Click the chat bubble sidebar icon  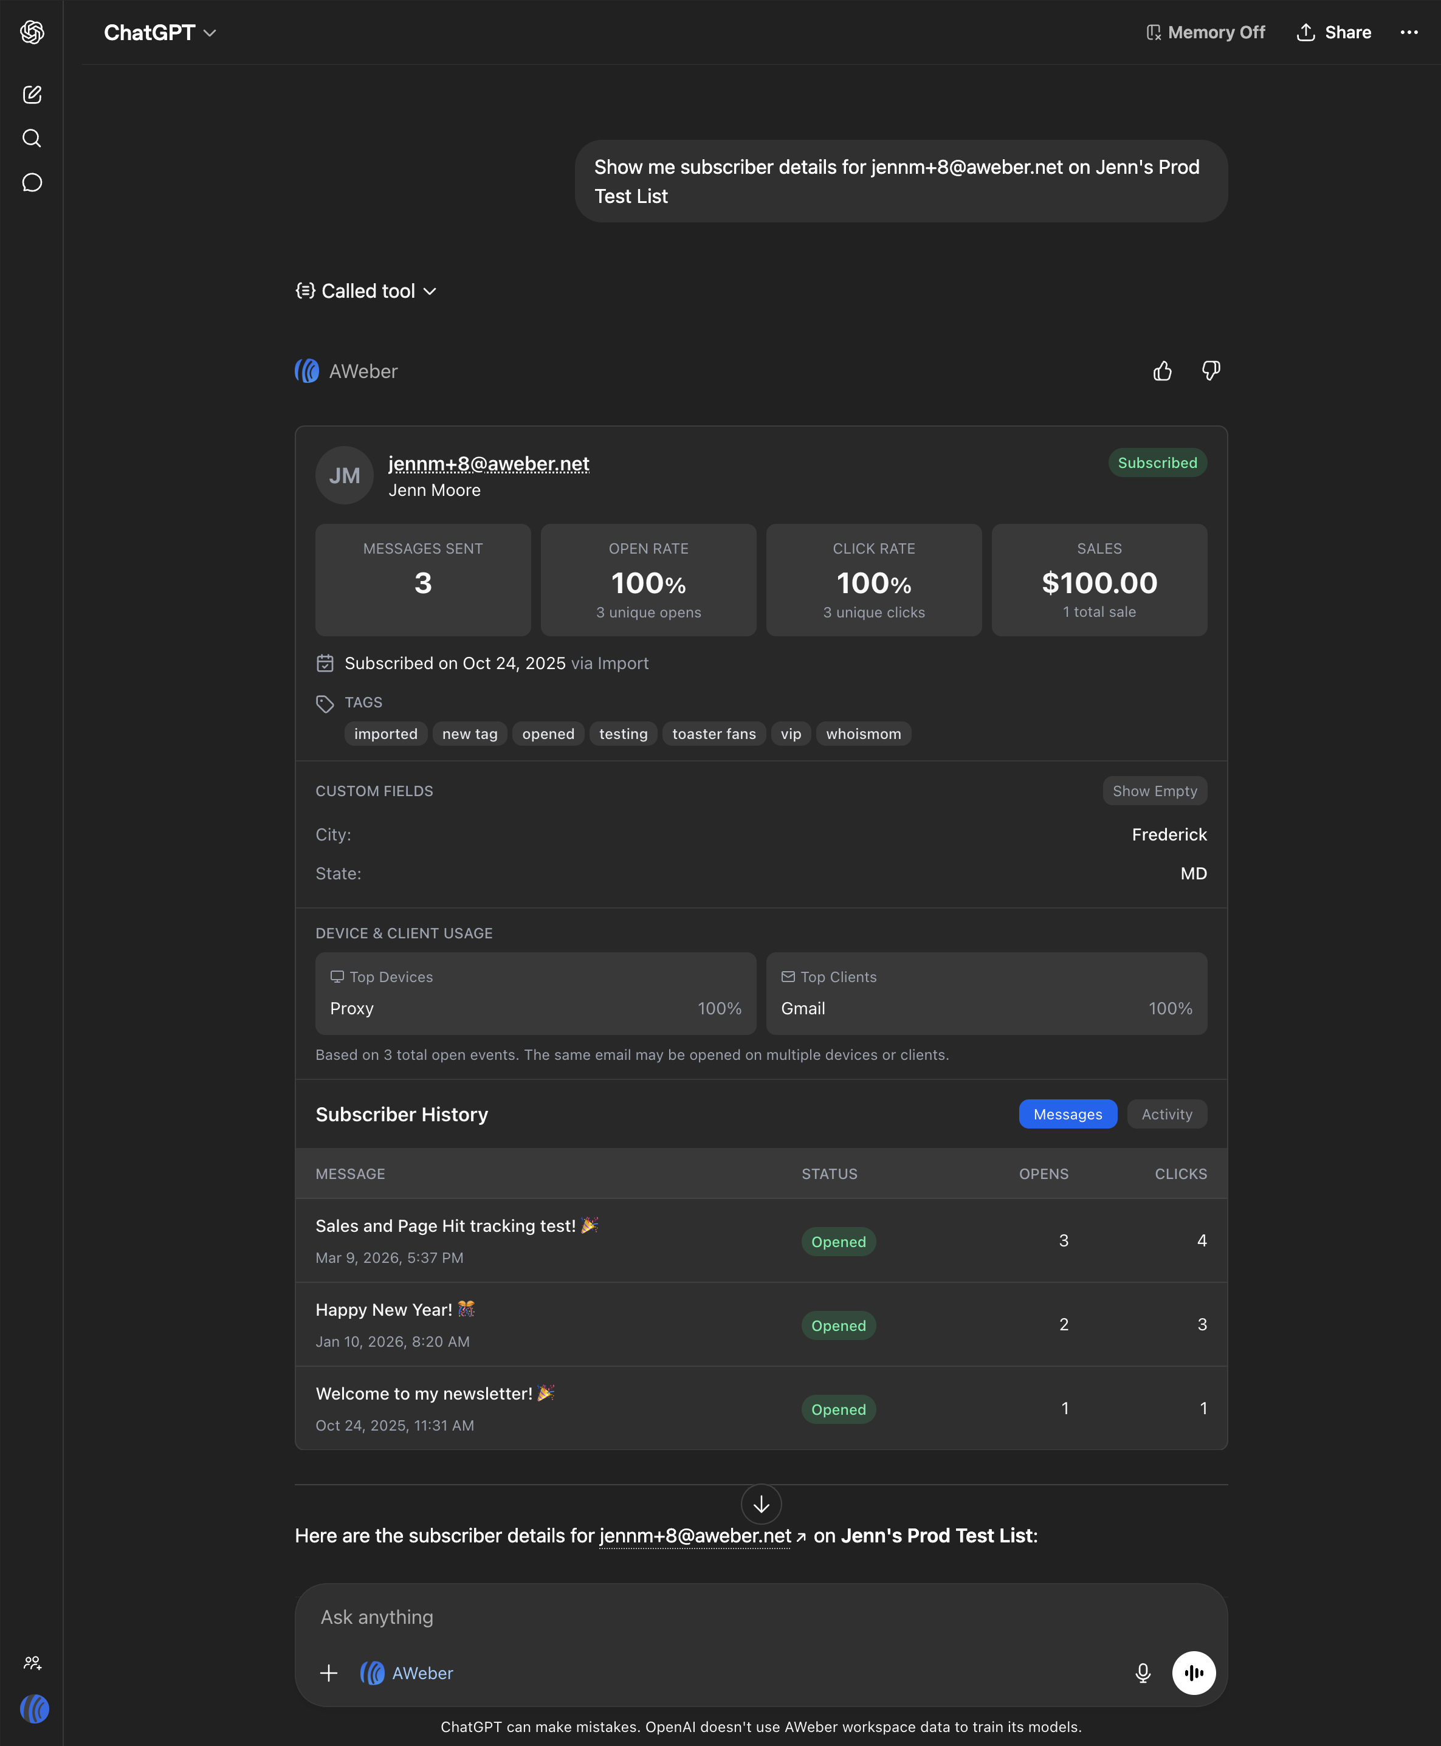pyautogui.click(x=32, y=182)
